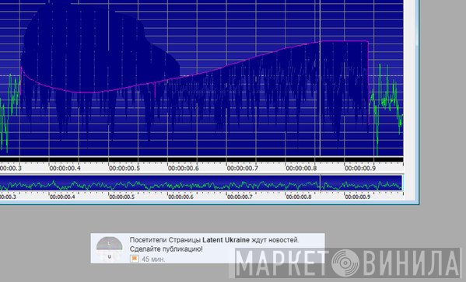Click the Latent Ukraine page avatar thumbnail
Screen dimensions: 466x282
coord(109,249)
